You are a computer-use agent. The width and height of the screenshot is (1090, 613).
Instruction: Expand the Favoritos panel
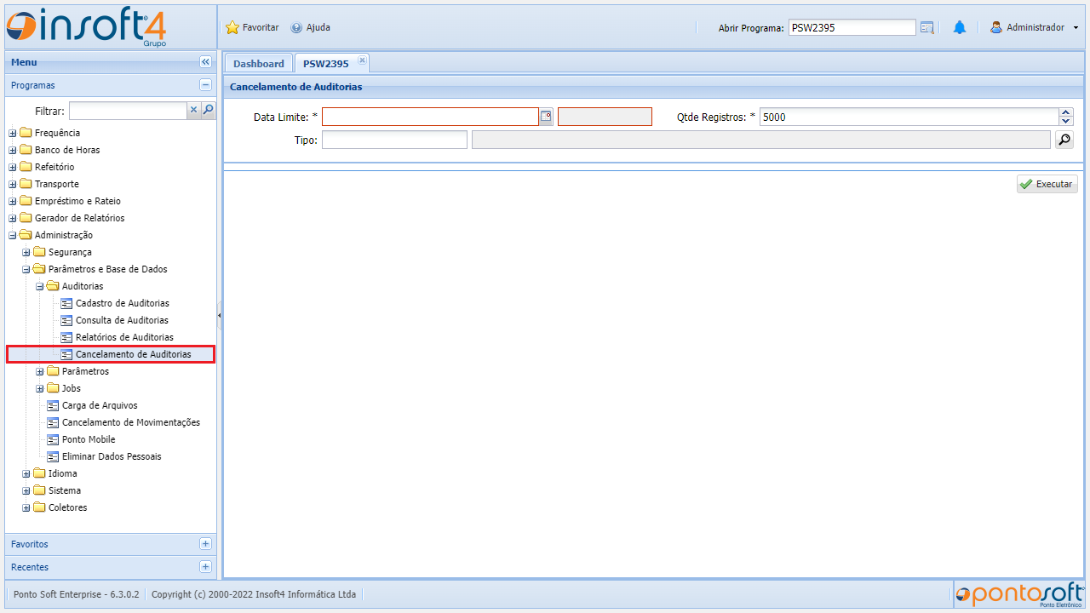pyautogui.click(x=205, y=544)
